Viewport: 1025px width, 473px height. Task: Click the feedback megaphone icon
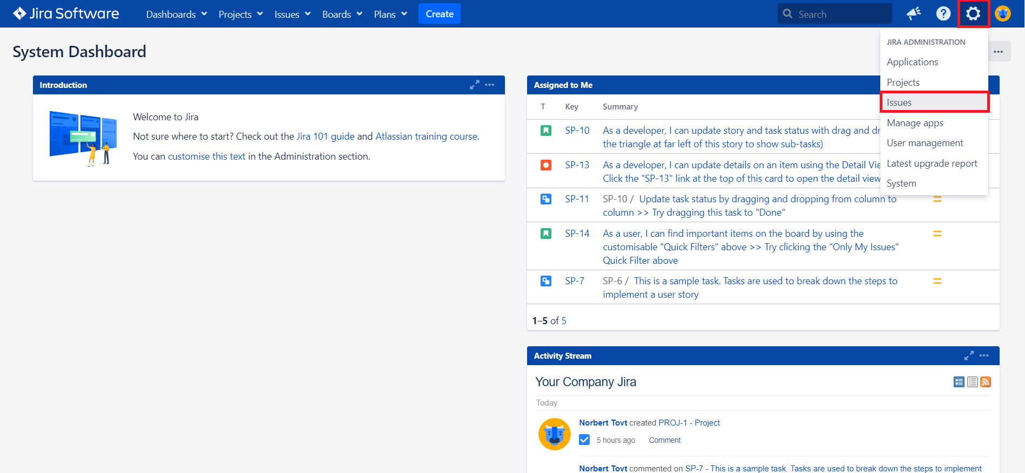coord(913,14)
